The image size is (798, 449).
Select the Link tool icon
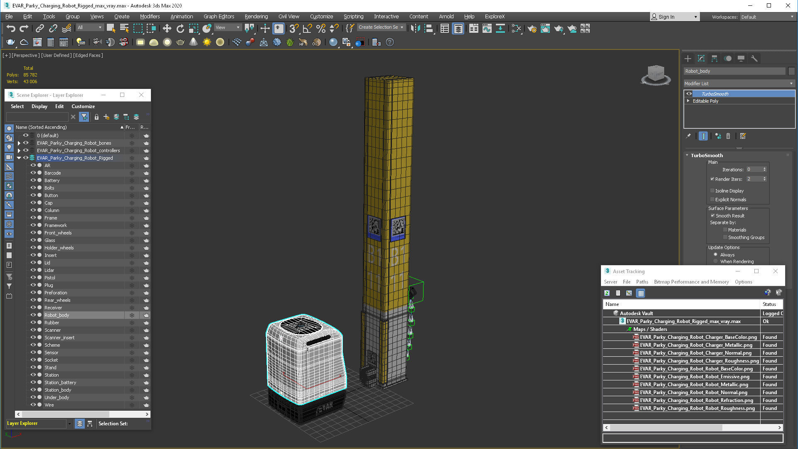(39, 28)
